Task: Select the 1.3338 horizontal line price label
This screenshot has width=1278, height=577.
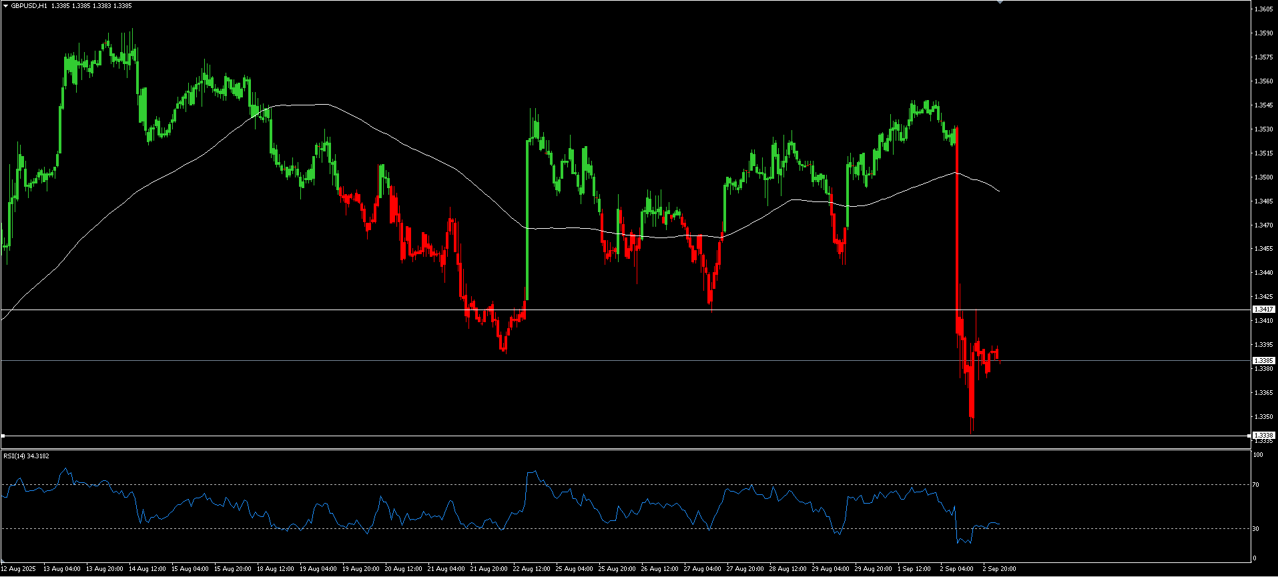Action: tap(1264, 436)
